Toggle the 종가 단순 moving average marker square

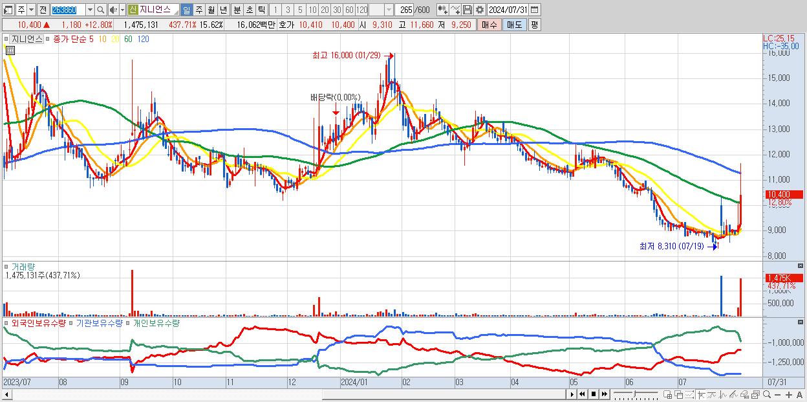[x=49, y=39]
